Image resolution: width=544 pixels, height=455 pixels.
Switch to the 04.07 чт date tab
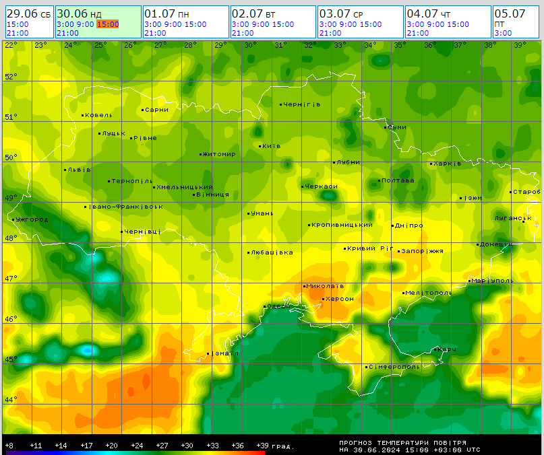click(x=429, y=13)
